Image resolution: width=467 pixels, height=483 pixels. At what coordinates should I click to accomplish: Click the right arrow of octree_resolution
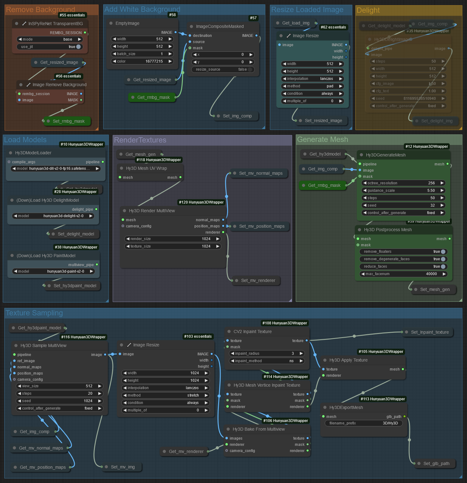point(442,183)
